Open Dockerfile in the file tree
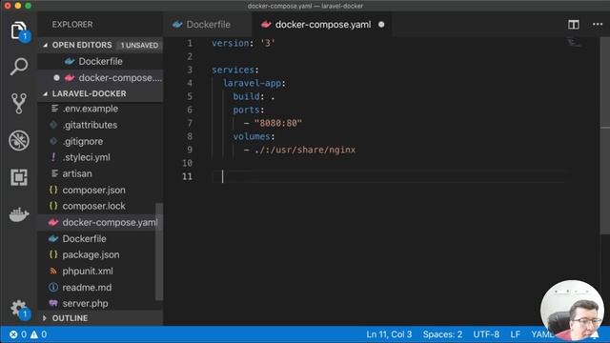Viewport: 610px width, 343px height. click(x=84, y=239)
